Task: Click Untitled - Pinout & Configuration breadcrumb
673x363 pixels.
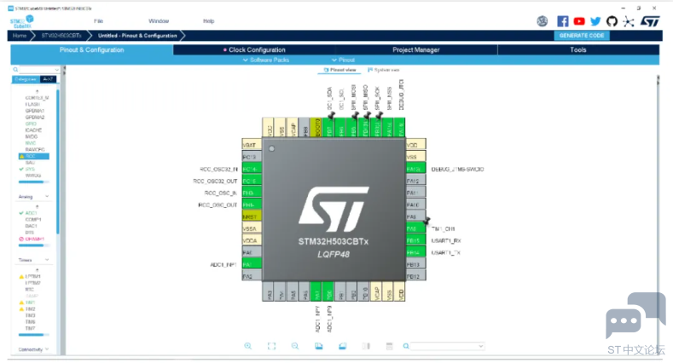Action: (137, 36)
